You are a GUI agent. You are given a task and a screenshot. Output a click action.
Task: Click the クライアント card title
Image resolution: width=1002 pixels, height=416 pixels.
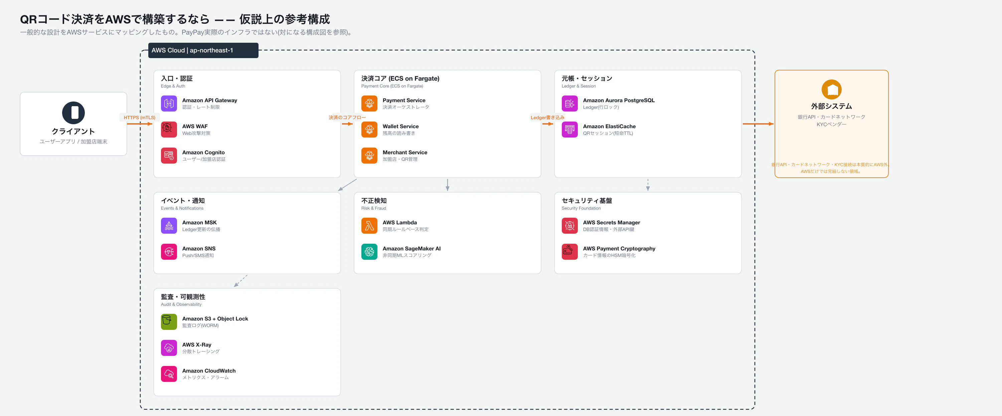point(73,132)
